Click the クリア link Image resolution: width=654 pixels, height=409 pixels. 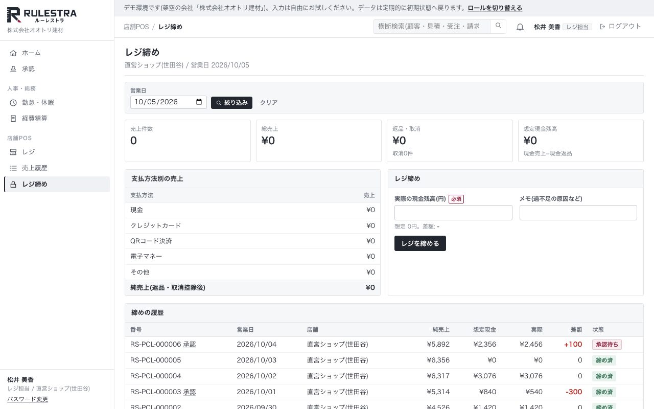tap(269, 103)
